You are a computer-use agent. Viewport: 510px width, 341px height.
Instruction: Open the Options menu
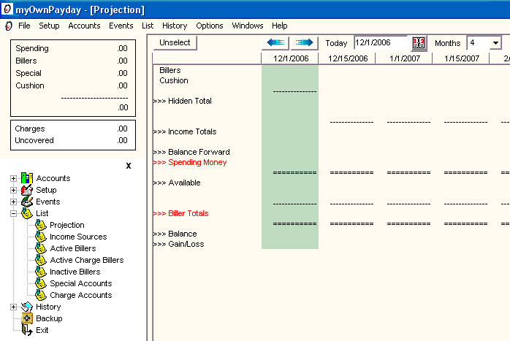[210, 26]
